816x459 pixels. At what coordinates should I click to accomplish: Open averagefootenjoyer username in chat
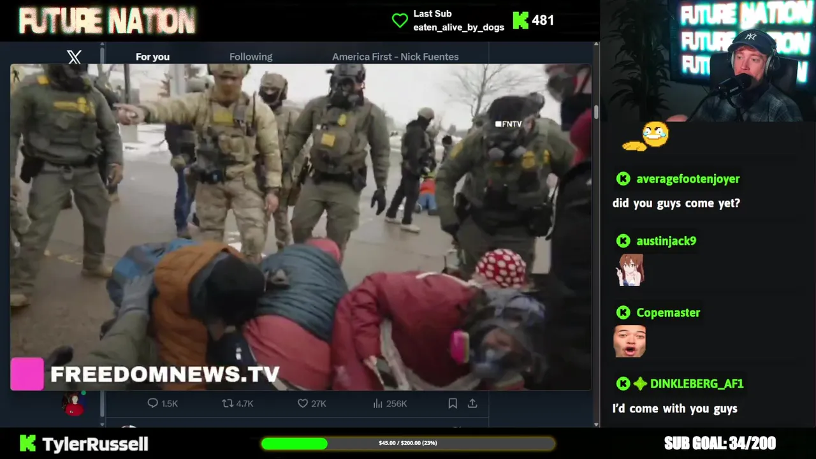click(688, 179)
